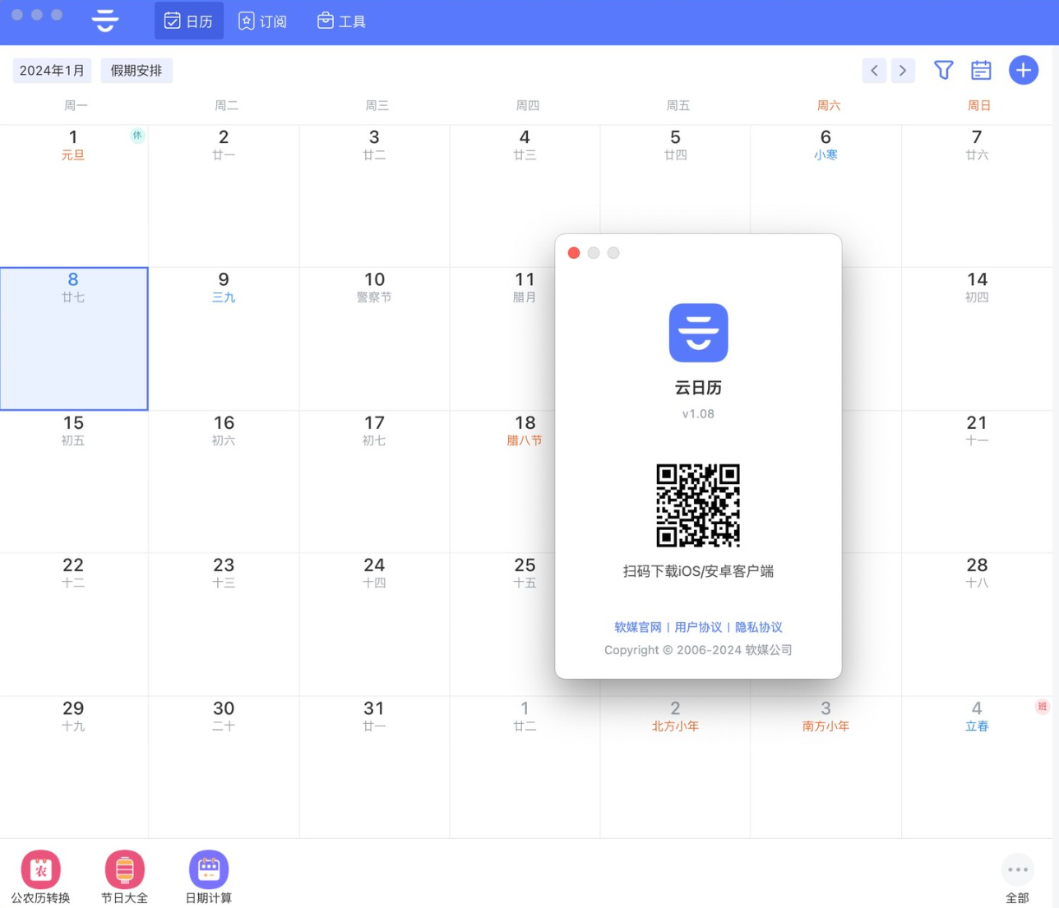
Task: Select today's date 8 廿七
Action: click(x=74, y=339)
